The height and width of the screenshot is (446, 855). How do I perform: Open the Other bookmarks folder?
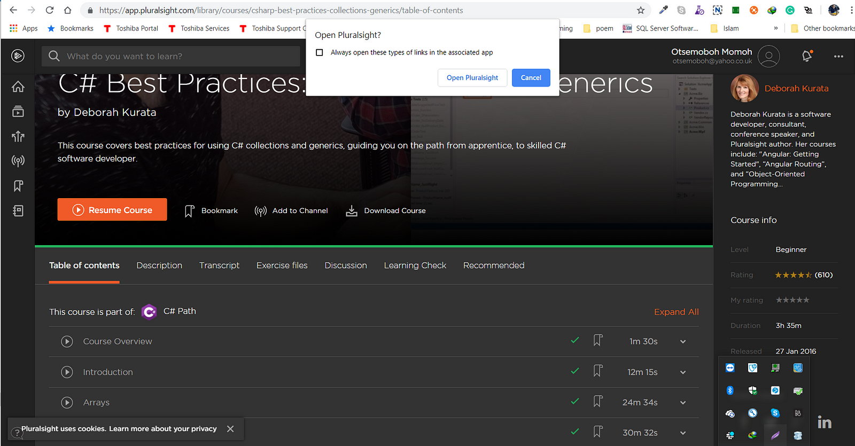click(823, 28)
